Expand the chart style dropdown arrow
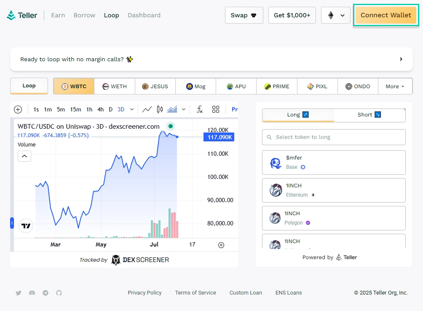The image size is (423, 311). pyautogui.click(x=184, y=109)
